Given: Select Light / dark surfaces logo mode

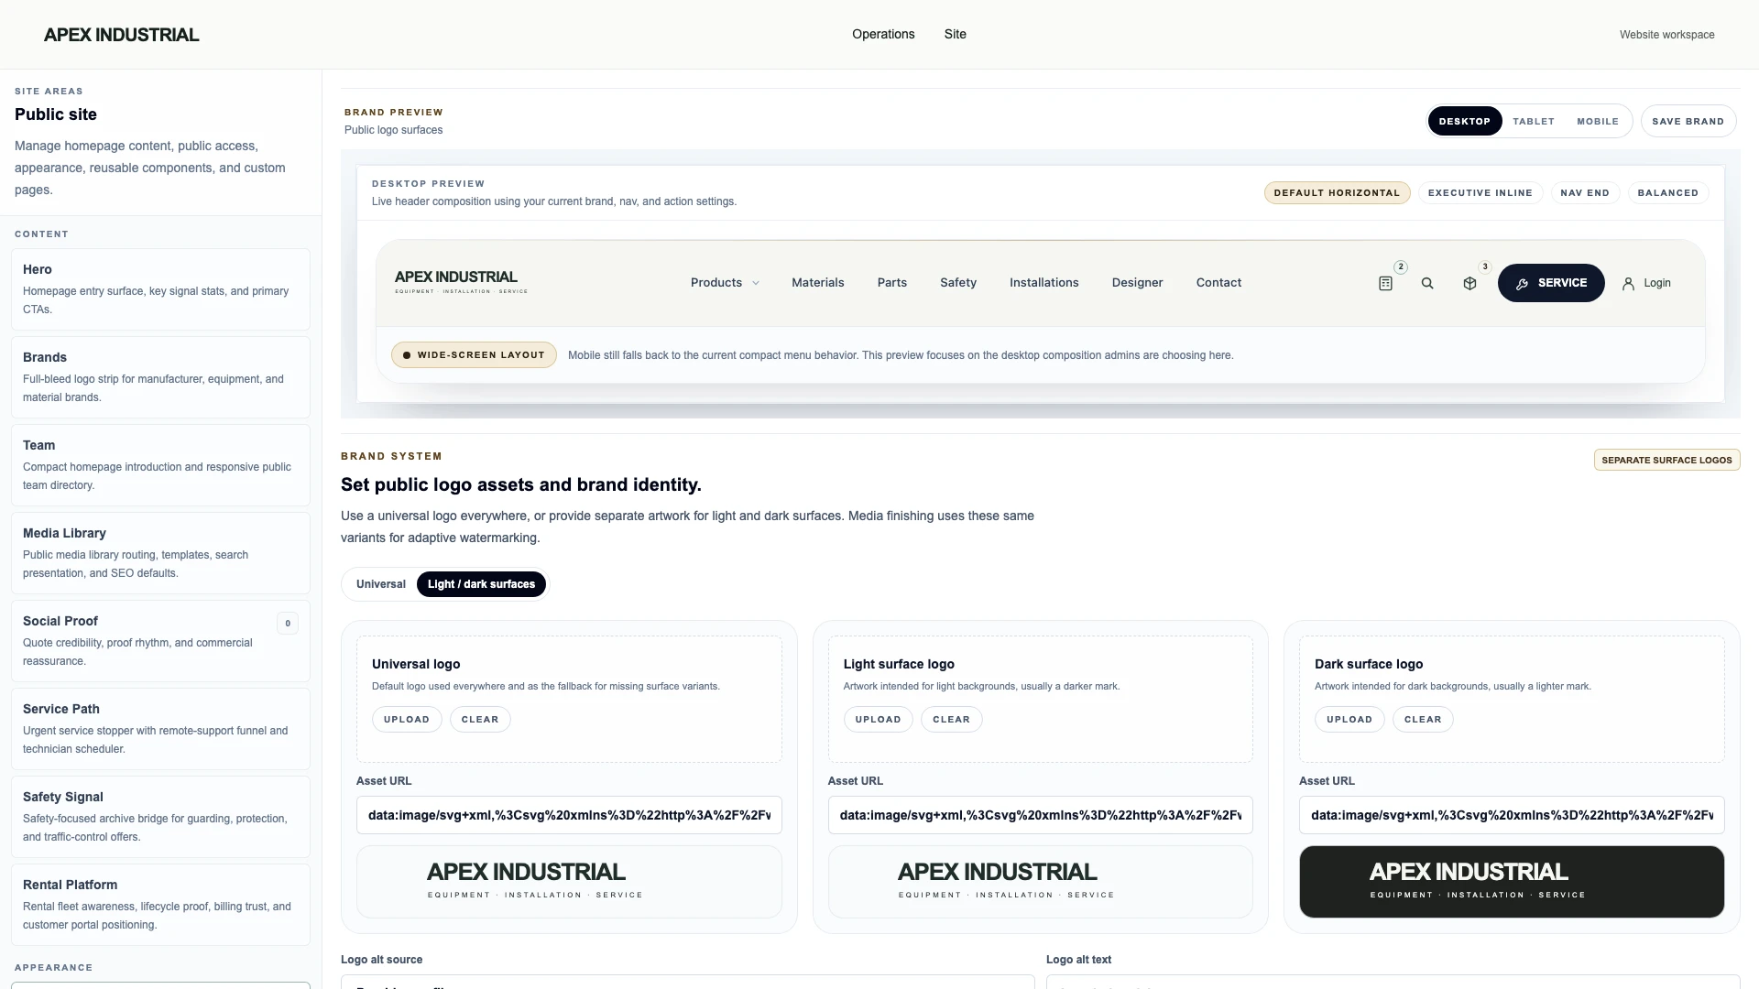Looking at the screenshot, I should click(481, 584).
